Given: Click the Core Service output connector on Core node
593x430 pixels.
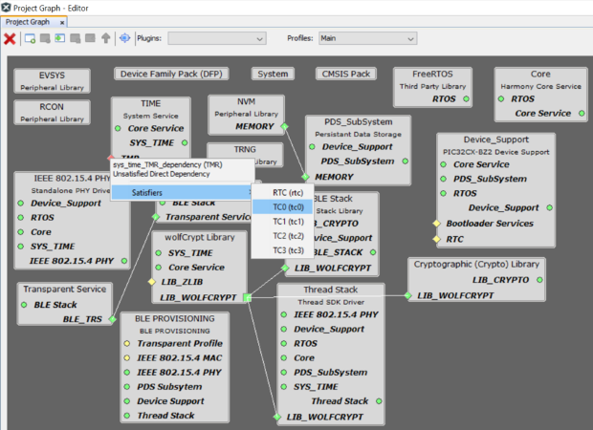Looking at the screenshot, I should pos(582,114).
